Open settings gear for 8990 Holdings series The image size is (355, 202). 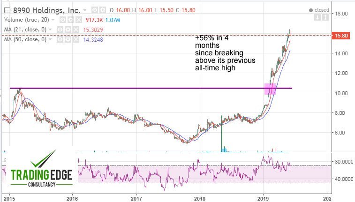click(x=103, y=10)
